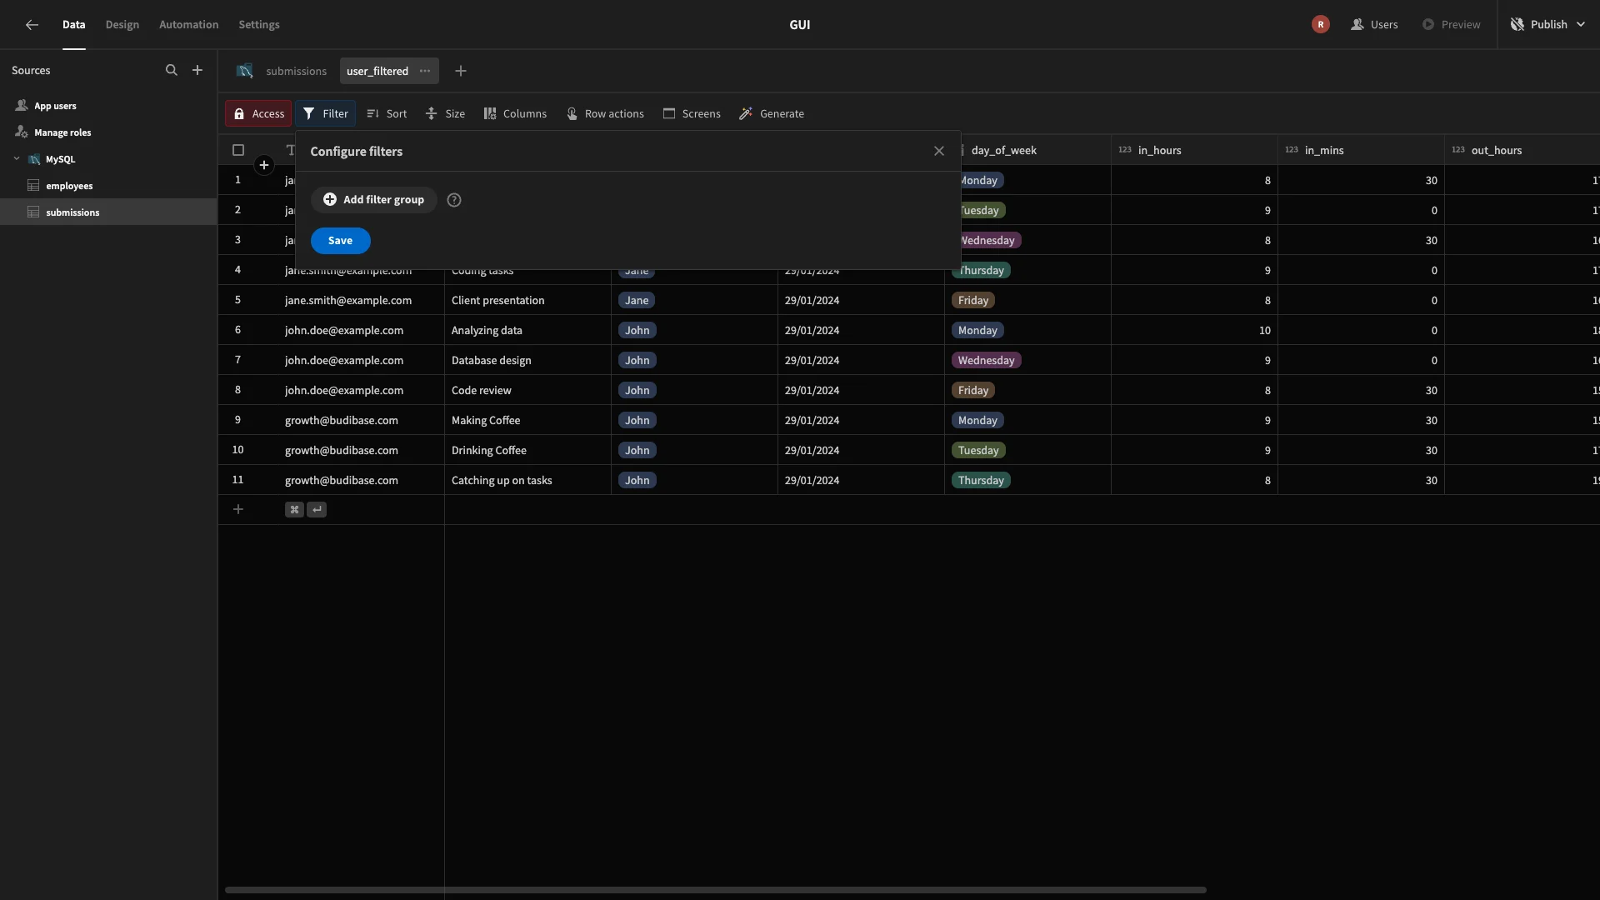Click Add filter group button
The image size is (1600, 900).
point(374,200)
